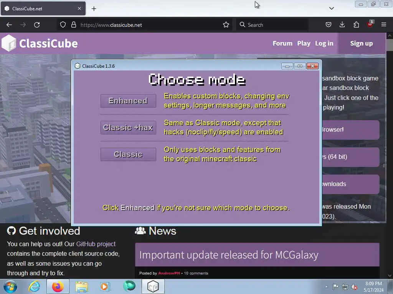View site security via the padlock icon
Image resolution: width=393 pixels, height=294 pixels.
coord(73,25)
